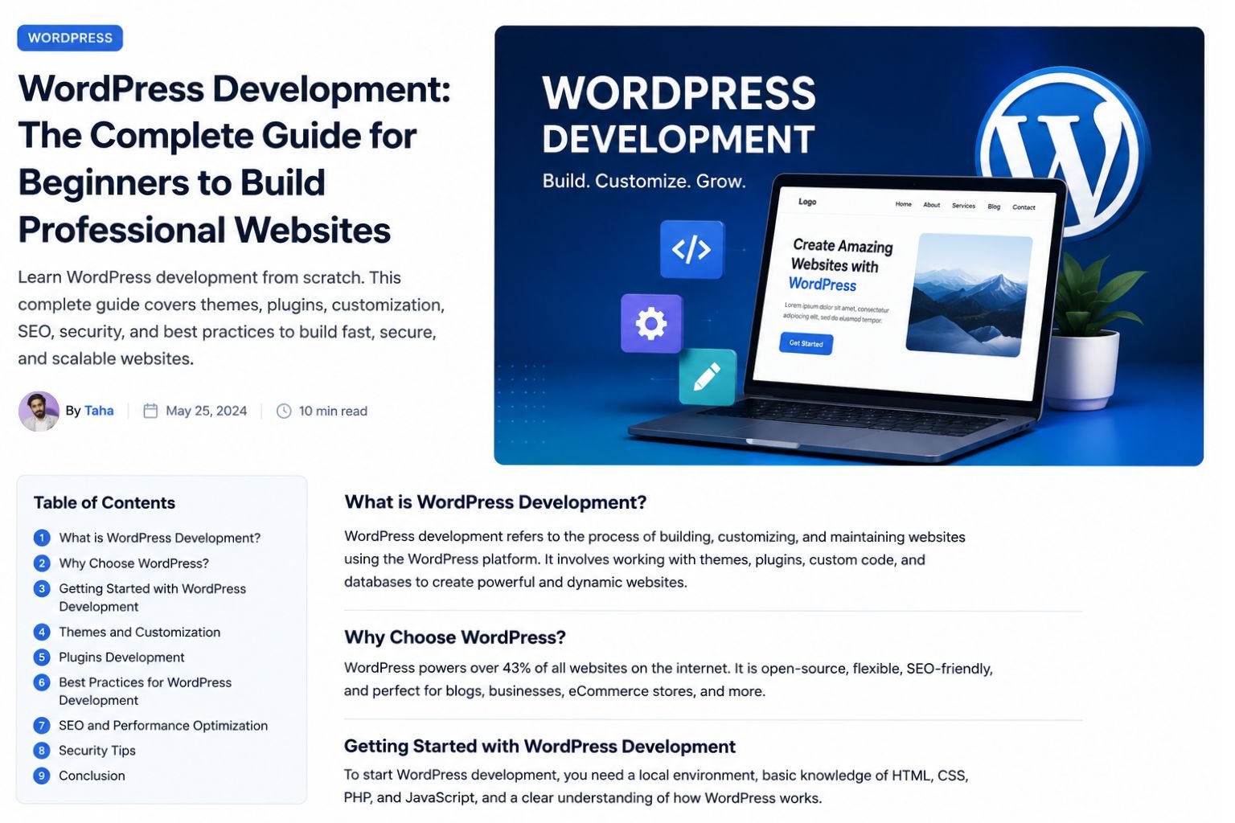Go to SEO and Performance Optimization entry
This screenshot has height=823, width=1235.
point(163,725)
